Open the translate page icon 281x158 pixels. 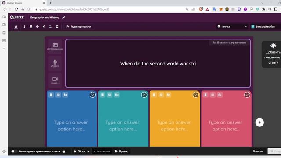coord(187,9)
